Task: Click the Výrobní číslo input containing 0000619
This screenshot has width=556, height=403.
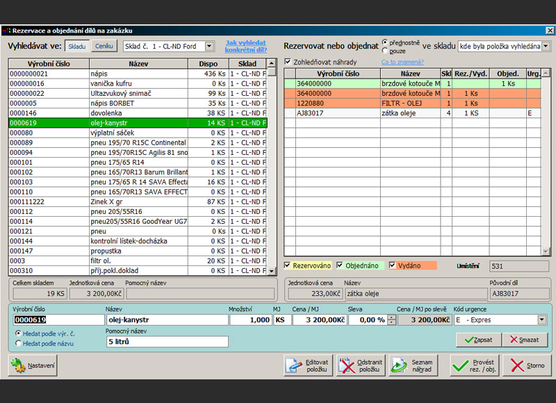Action: pyautogui.click(x=58, y=320)
